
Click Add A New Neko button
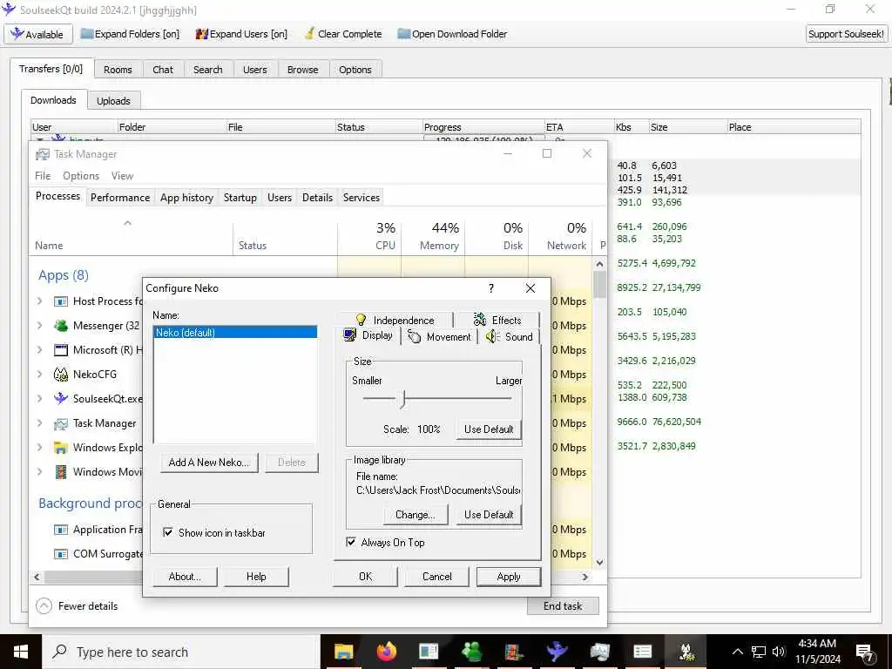tap(209, 463)
